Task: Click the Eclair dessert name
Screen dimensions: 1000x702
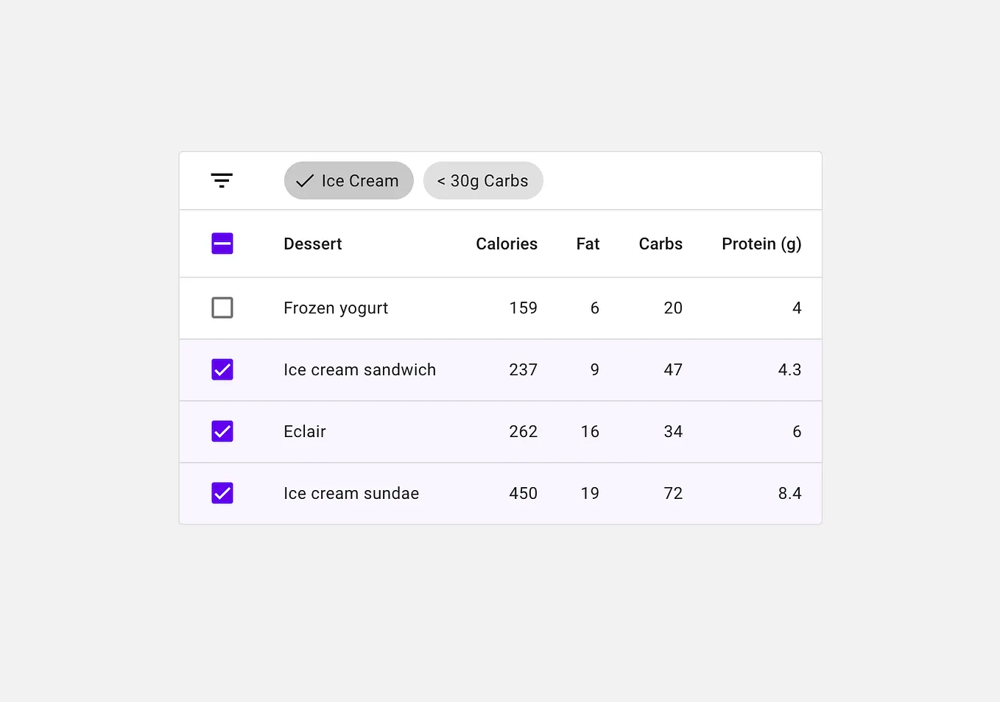Action: pyautogui.click(x=305, y=431)
